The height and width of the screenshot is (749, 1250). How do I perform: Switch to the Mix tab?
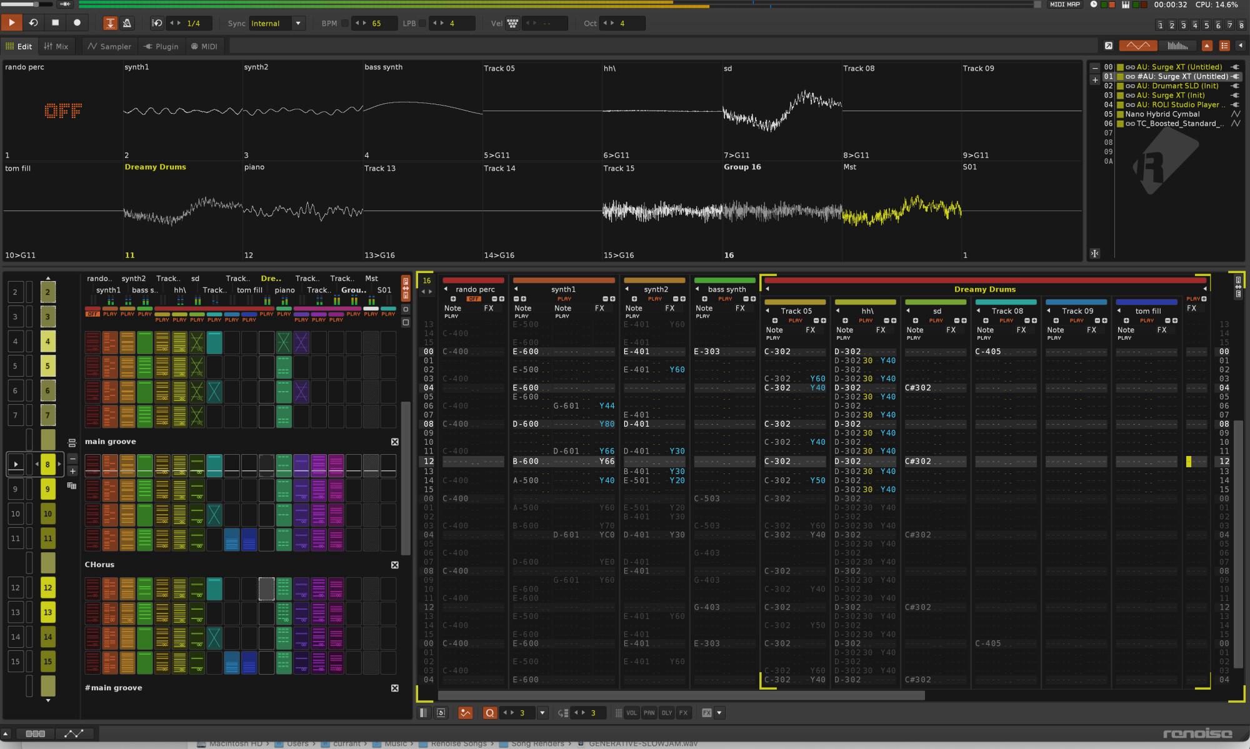tap(56, 46)
